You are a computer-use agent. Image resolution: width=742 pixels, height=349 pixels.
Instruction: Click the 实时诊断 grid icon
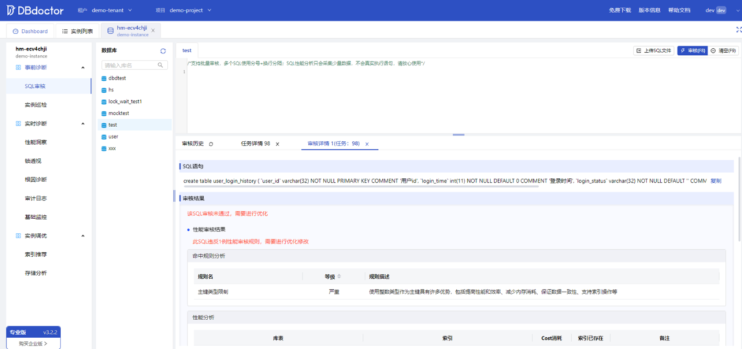pyautogui.click(x=18, y=124)
